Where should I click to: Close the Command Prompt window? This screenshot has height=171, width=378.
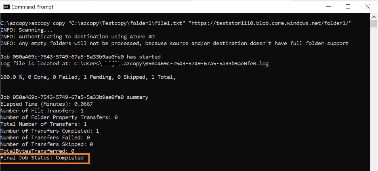(x=367, y=7)
